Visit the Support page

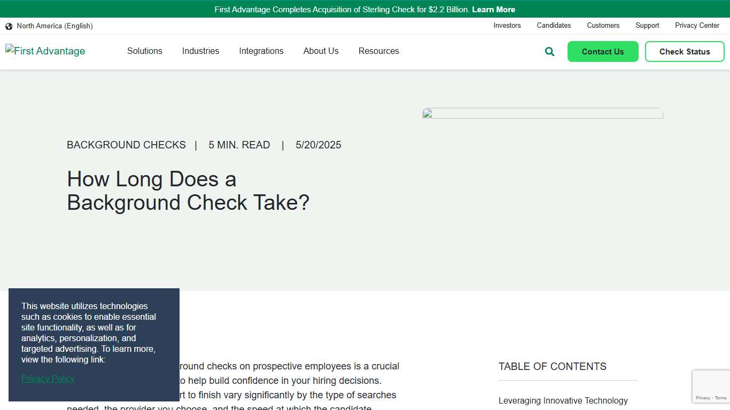[x=647, y=26]
